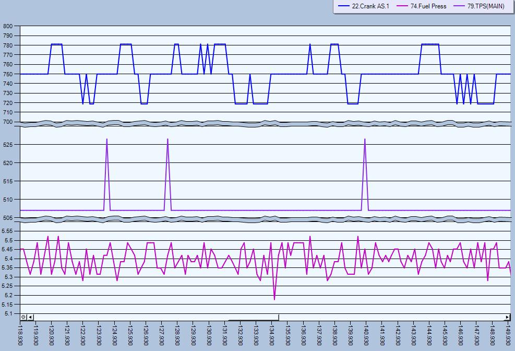This screenshot has width=515, height=351.
Task: Click the 750 y-axis label
Action: (x=8, y=74)
